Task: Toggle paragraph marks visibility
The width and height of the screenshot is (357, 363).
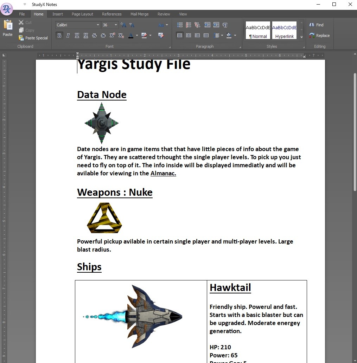Action: point(225,25)
